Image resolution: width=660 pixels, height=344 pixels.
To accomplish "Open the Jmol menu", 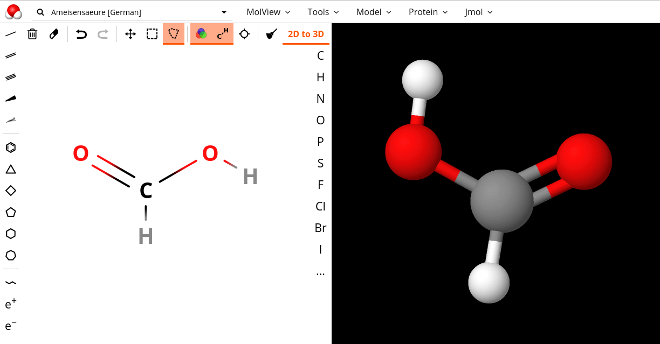I will (x=478, y=12).
